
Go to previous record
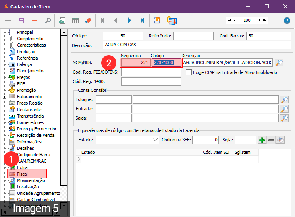tap(116, 20)
